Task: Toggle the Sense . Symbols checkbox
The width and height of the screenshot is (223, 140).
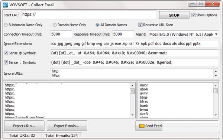Action: pos(6,62)
